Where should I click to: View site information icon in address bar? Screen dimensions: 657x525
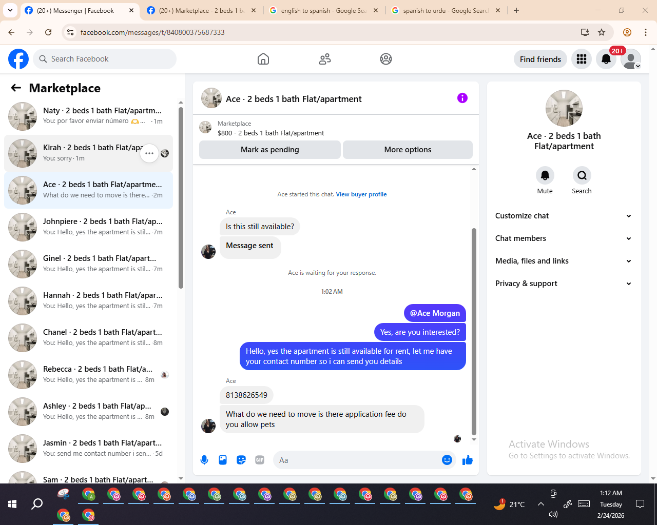[70, 32]
